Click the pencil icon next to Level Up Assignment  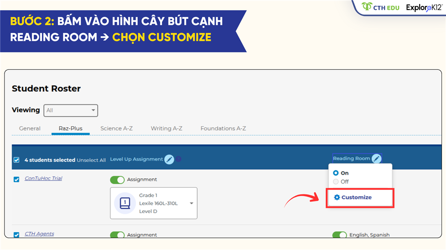coord(169,160)
